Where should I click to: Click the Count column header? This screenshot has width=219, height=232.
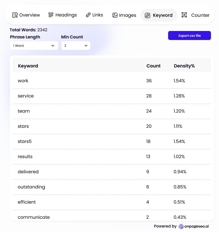153,66
